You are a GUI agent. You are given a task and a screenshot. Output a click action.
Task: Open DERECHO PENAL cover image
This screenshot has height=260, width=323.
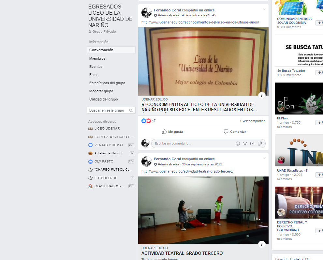(299, 203)
